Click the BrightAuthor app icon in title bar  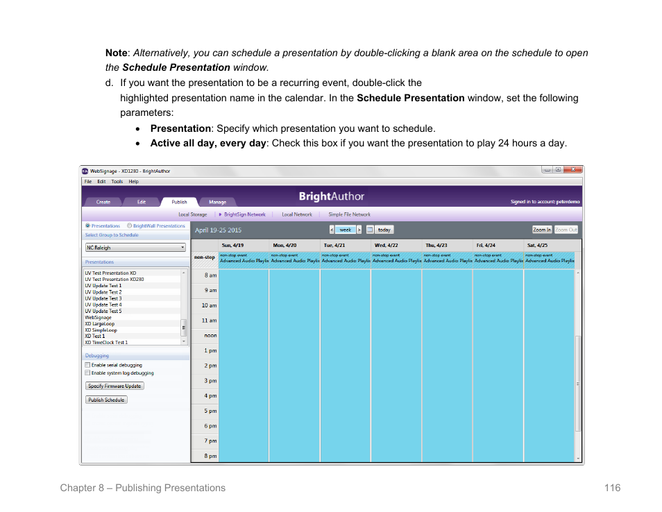click(85, 171)
